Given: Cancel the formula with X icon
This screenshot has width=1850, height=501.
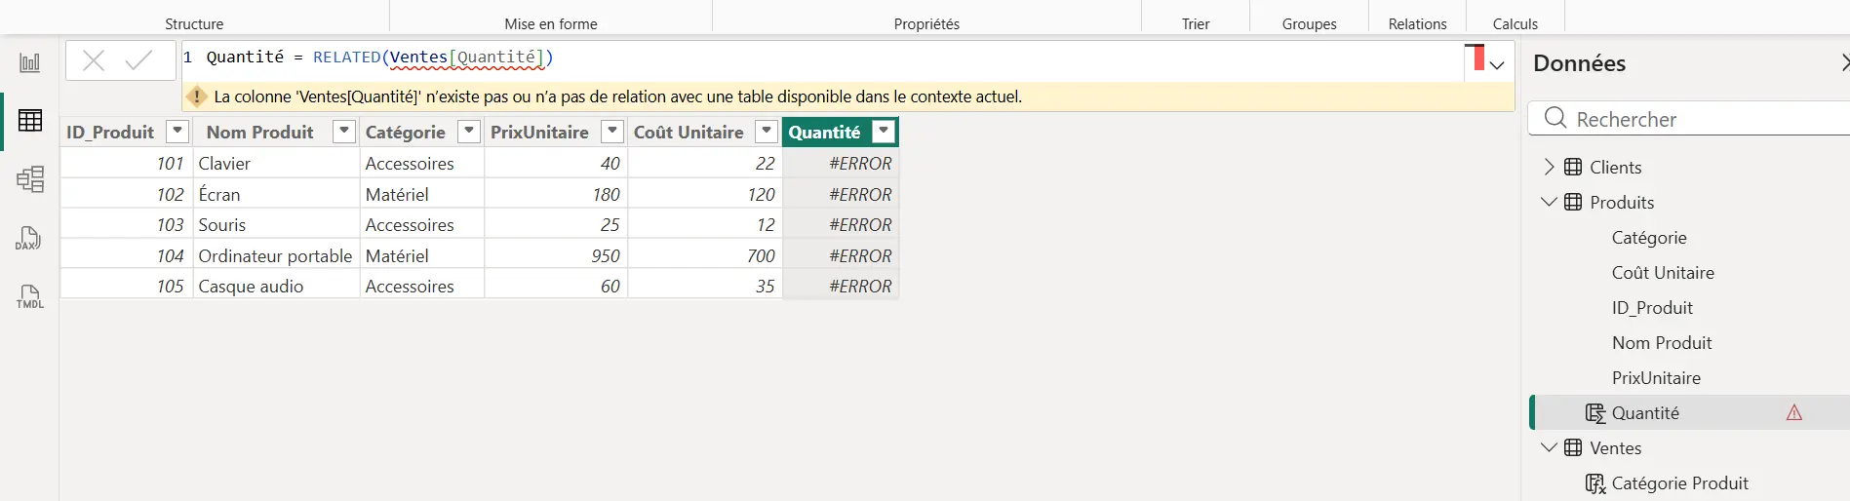Looking at the screenshot, I should pyautogui.click(x=94, y=60).
